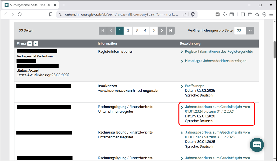Click the address bar URL field
Viewport: 277px width, 161px height.
[x=122, y=15]
